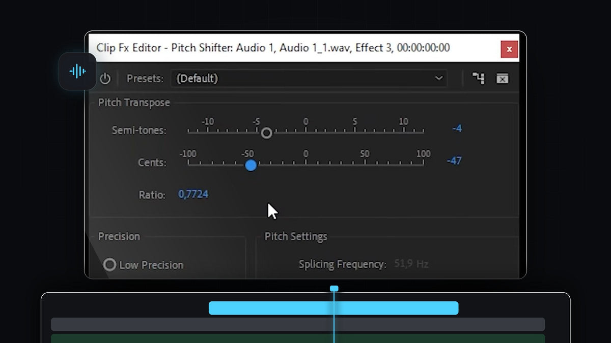The height and width of the screenshot is (343, 611).
Task: Click the Pitch Transpose section label
Action: pyautogui.click(x=134, y=103)
